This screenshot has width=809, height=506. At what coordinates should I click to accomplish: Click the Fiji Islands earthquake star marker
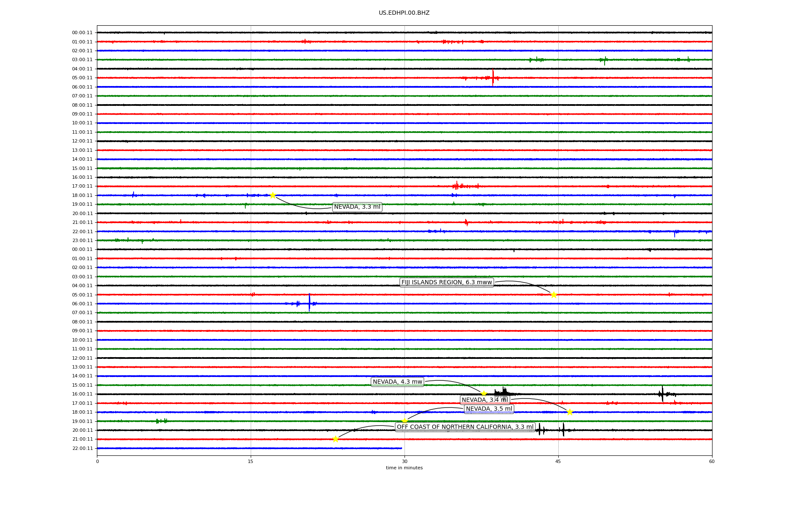coord(554,294)
